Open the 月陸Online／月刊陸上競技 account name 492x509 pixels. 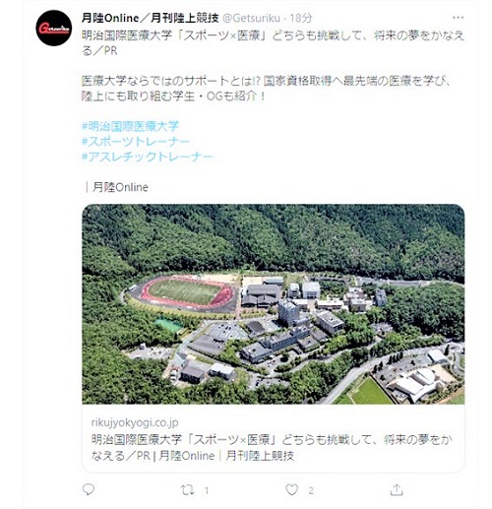(151, 18)
